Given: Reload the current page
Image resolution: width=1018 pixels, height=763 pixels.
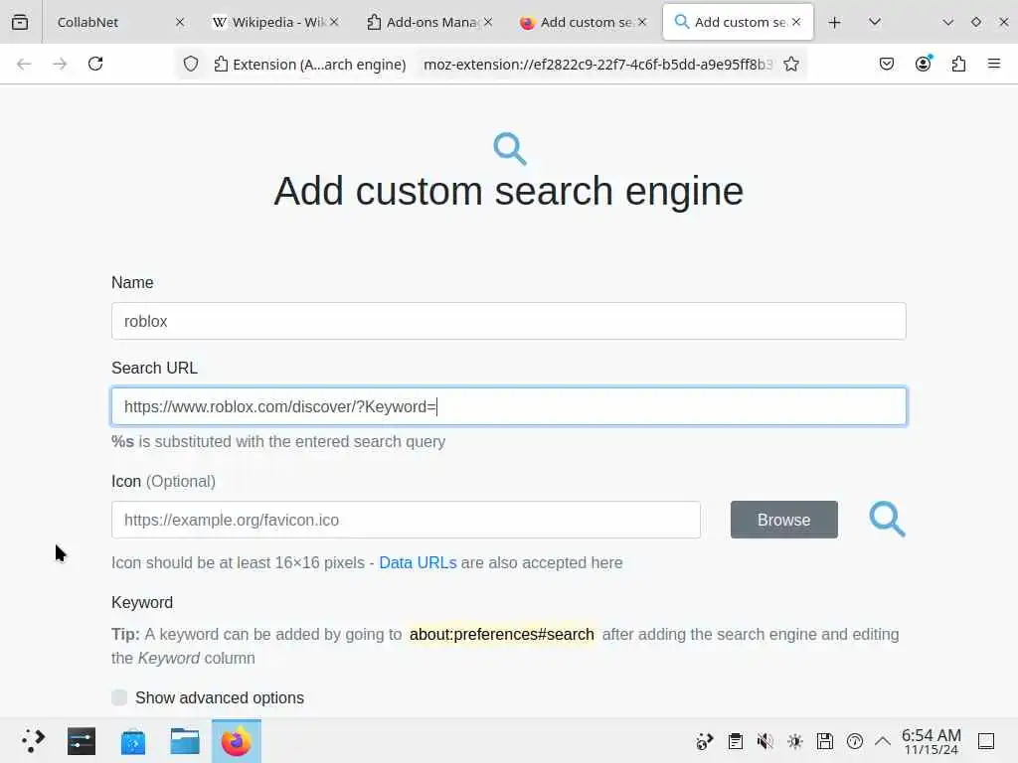Looking at the screenshot, I should point(95,64).
